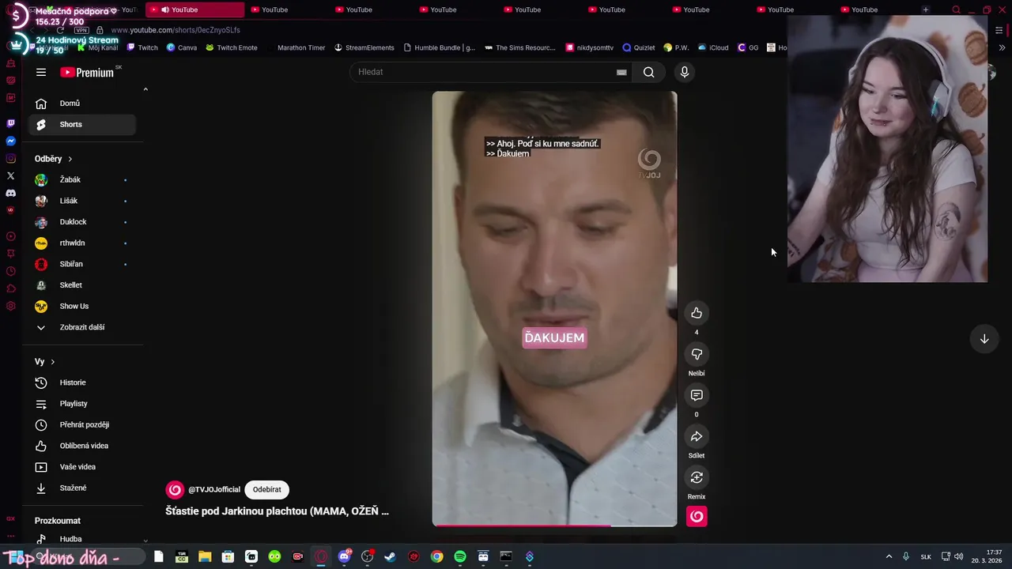This screenshot has width=1012, height=569.
Task: Like this Short
Action: click(697, 313)
